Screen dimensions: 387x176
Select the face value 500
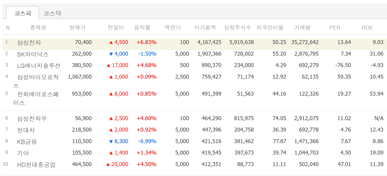pyautogui.click(x=184, y=65)
